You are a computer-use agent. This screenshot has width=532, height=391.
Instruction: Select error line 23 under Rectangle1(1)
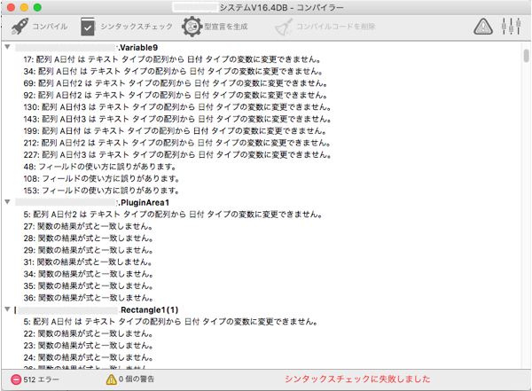pyautogui.click(x=88, y=346)
